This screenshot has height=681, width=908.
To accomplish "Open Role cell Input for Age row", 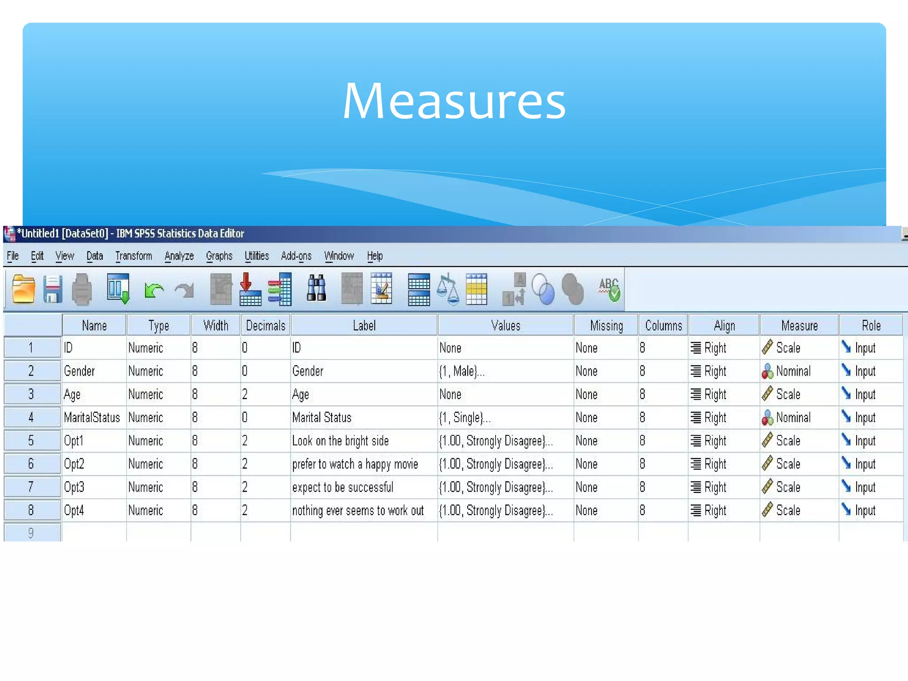I will click(x=871, y=394).
